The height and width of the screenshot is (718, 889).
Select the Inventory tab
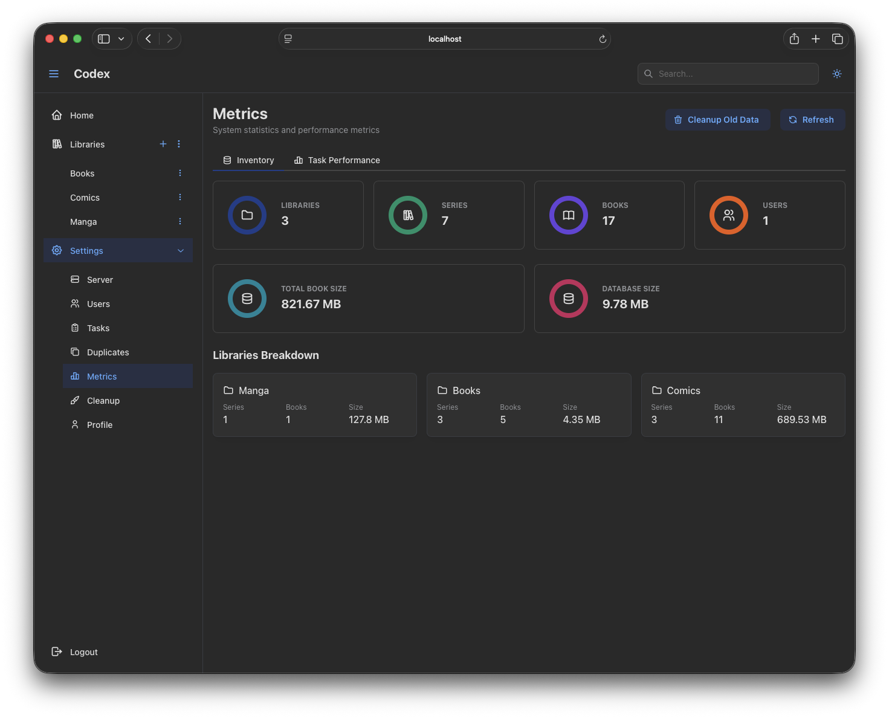click(x=248, y=160)
